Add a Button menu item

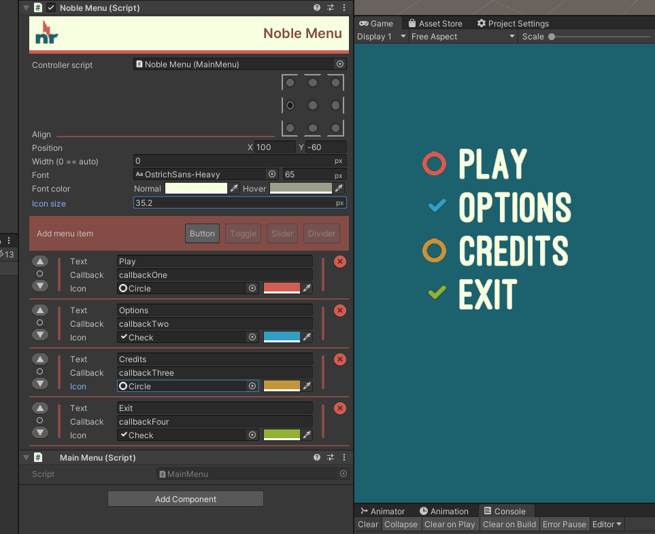(x=202, y=233)
